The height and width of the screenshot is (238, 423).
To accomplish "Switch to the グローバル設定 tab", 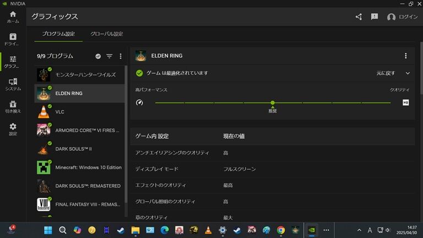I will click(x=106, y=34).
